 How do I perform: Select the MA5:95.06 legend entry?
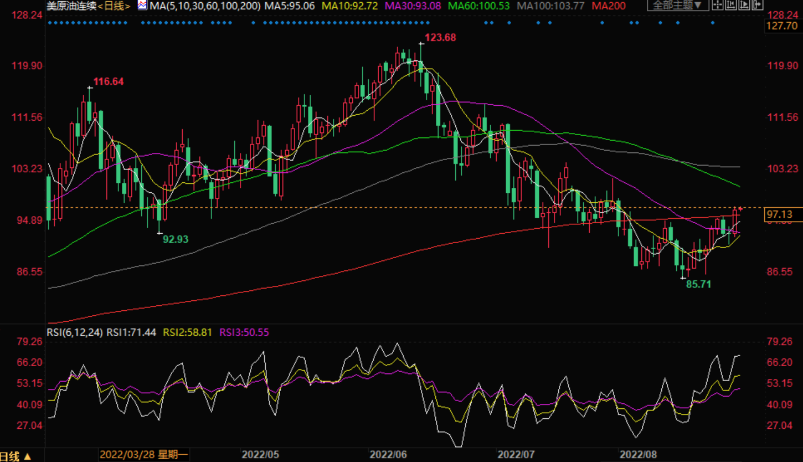[290, 6]
